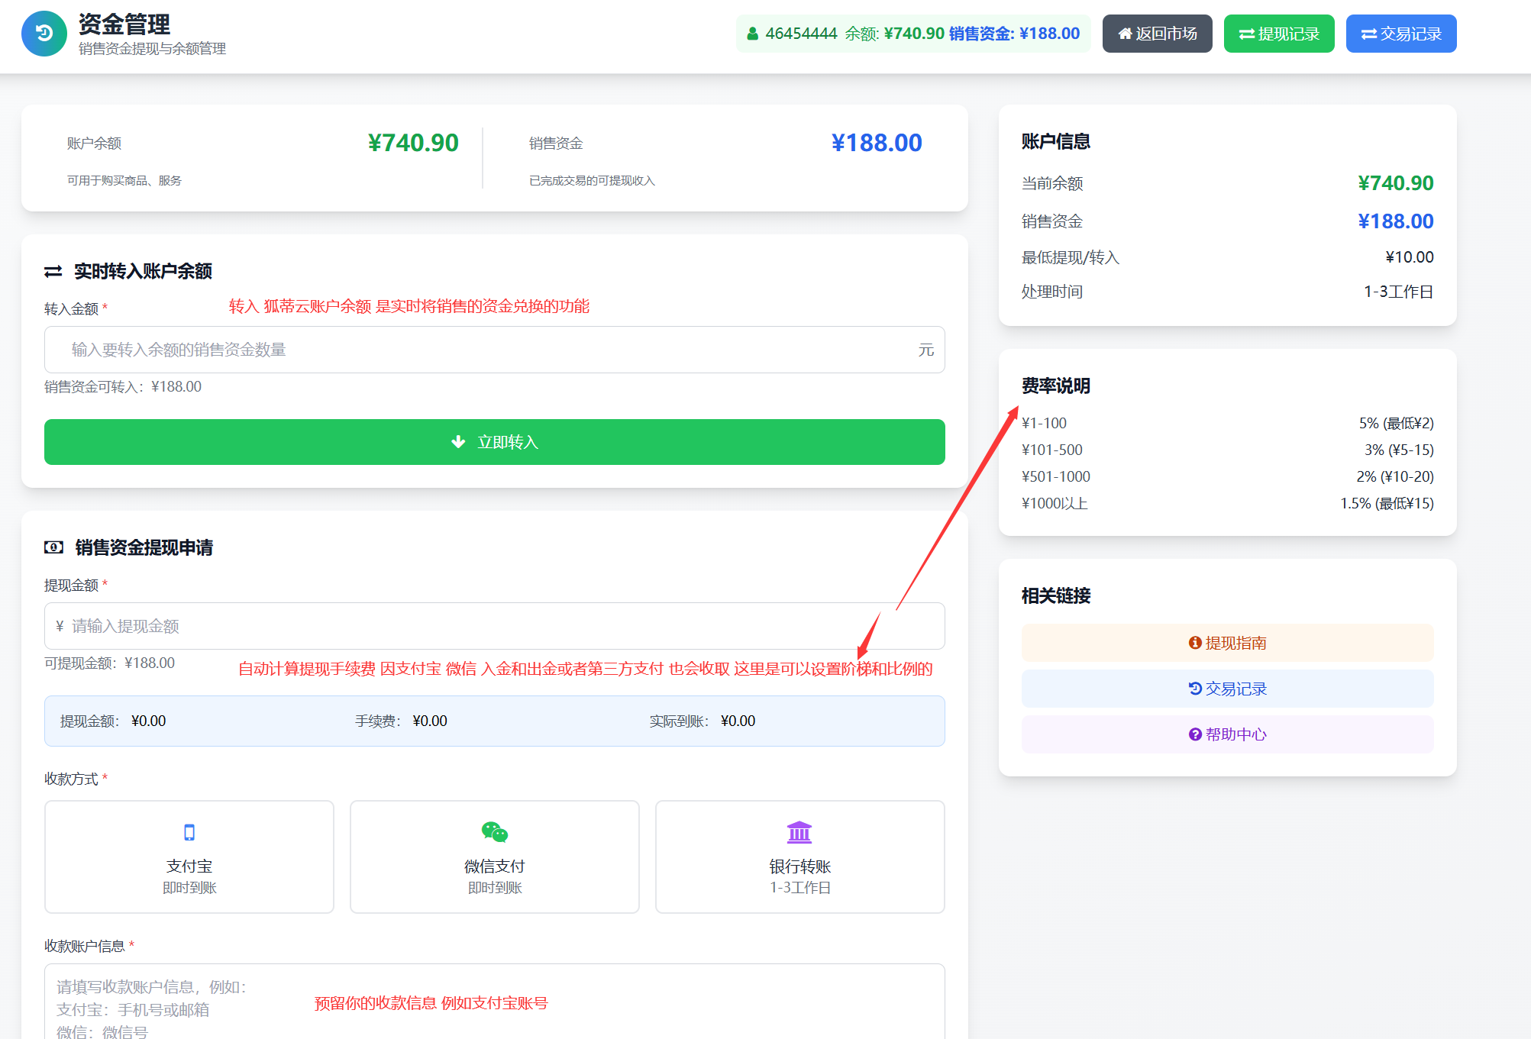
Task: Click the WeChat Pay icon
Action: point(495,832)
